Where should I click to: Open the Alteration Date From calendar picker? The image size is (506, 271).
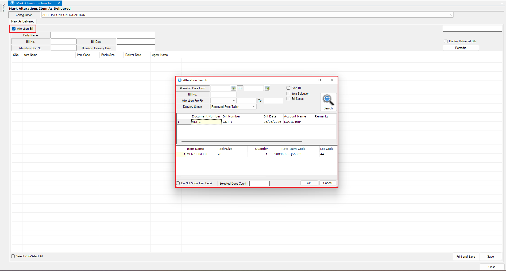click(x=233, y=88)
